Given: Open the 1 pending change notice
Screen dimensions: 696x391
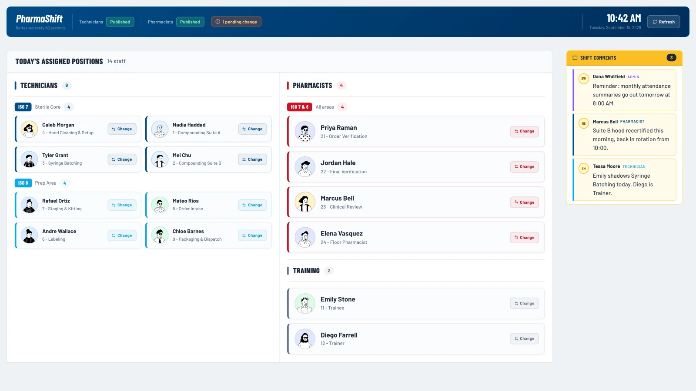Looking at the screenshot, I should coord(236,22).
